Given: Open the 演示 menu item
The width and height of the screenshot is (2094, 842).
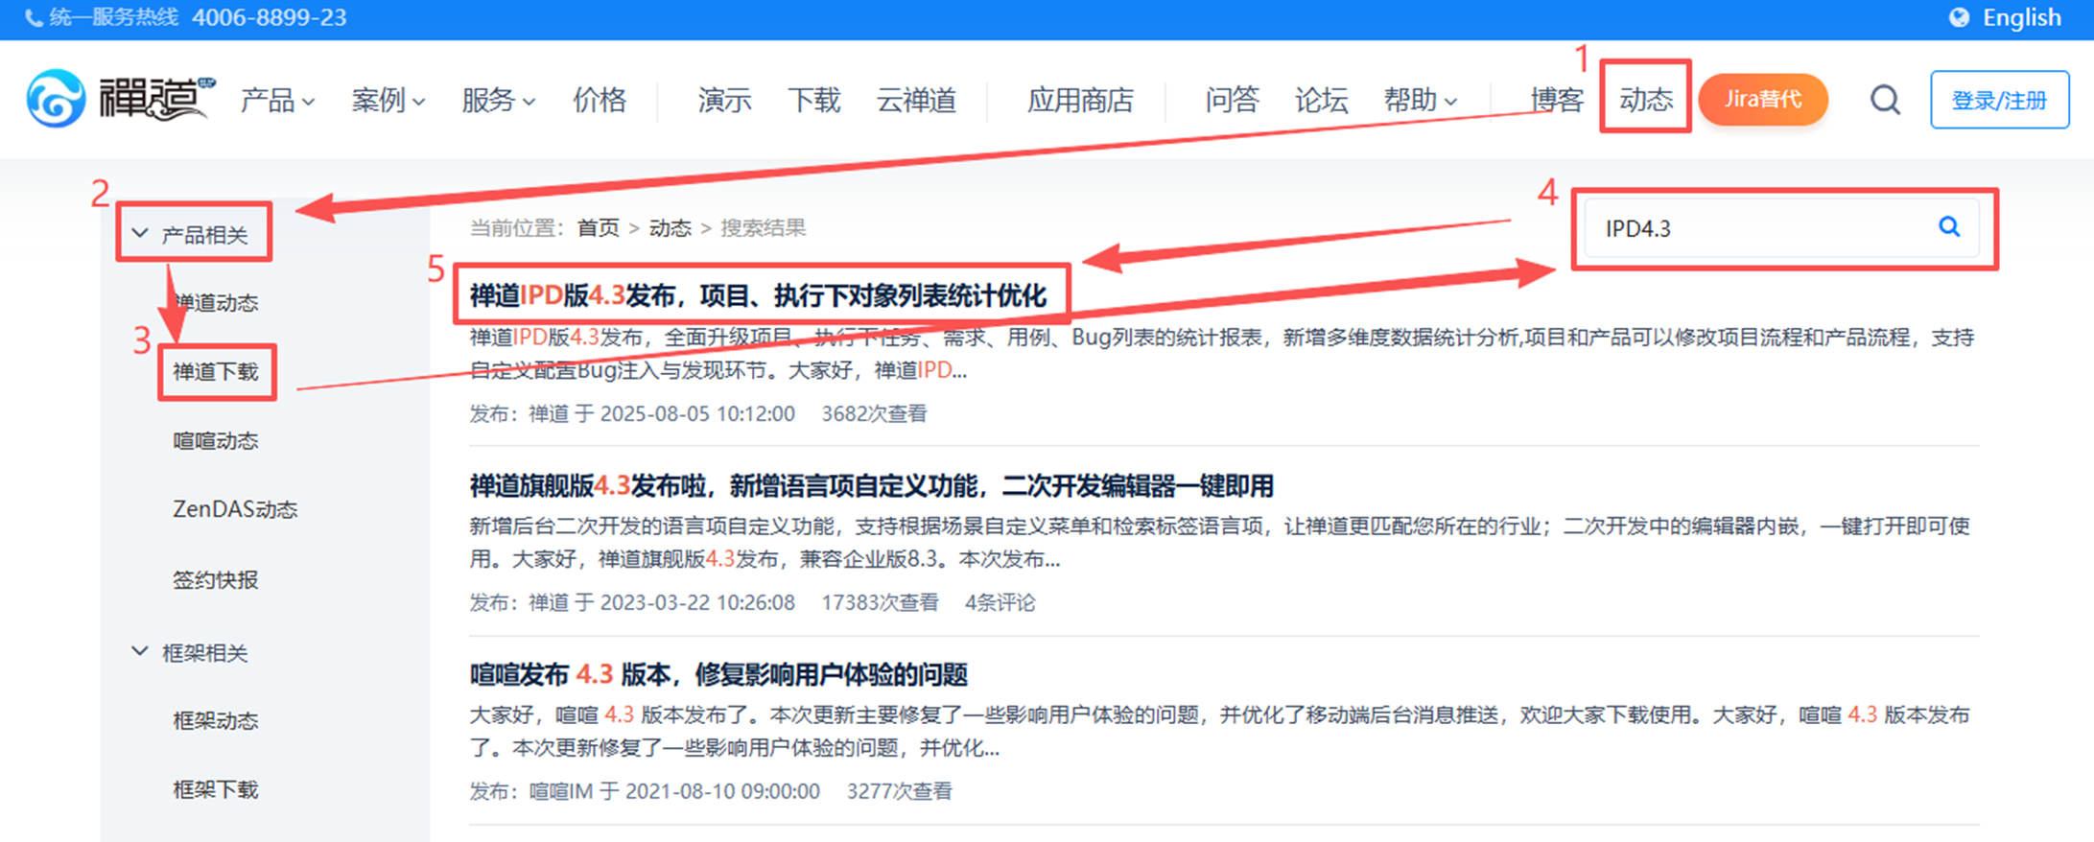Looking at the screenshot, I should click(x=725, y=100).
